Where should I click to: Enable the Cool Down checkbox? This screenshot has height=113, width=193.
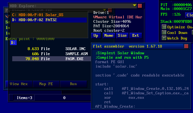pyautogui.click(x=164, y=33)
